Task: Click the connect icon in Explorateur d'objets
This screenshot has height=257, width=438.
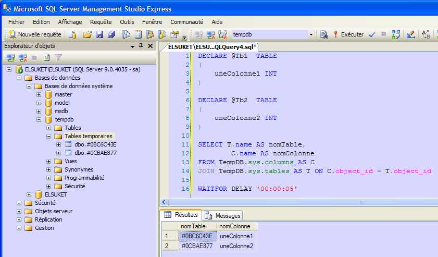Action: pyautogui.click(x=11, y=57)
